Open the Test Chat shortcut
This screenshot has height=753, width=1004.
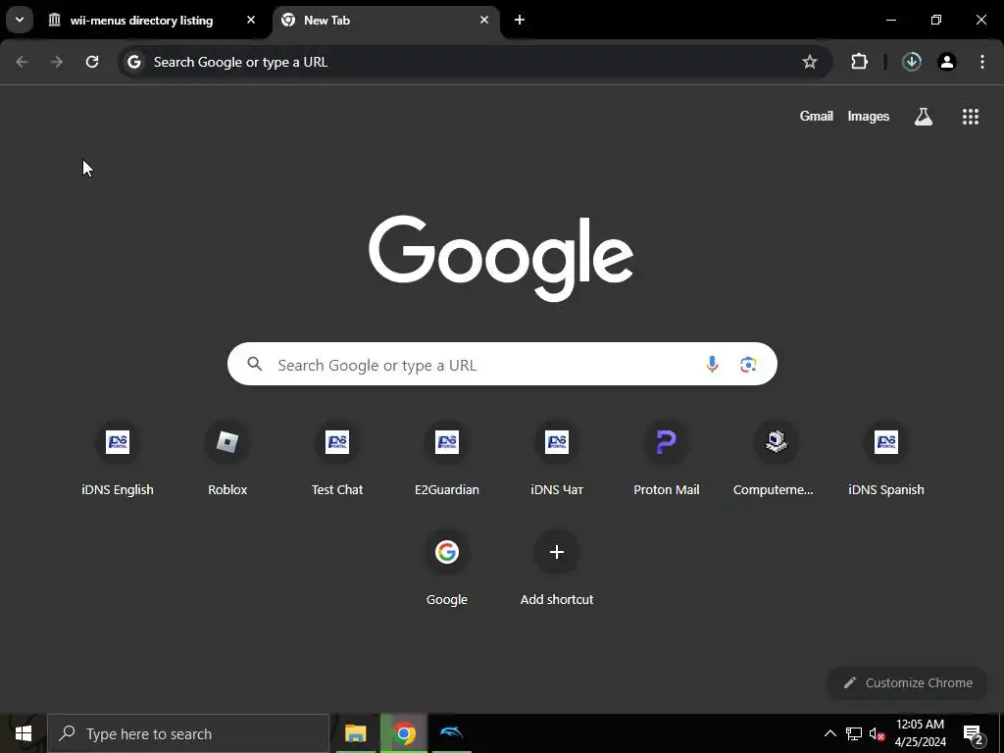coord(337,459)
